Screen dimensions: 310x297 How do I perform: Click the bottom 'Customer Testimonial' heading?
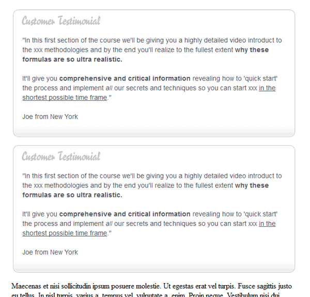tap(61, 156)
